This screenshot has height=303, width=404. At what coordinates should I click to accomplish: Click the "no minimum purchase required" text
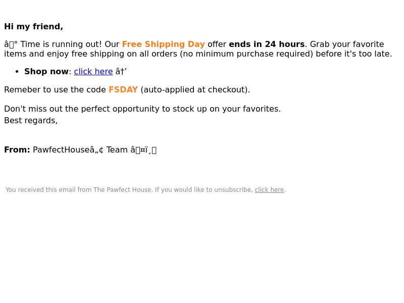point(247,54)
